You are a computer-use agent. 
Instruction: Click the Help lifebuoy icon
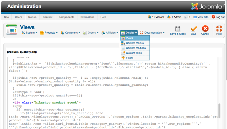pos(219,29)
